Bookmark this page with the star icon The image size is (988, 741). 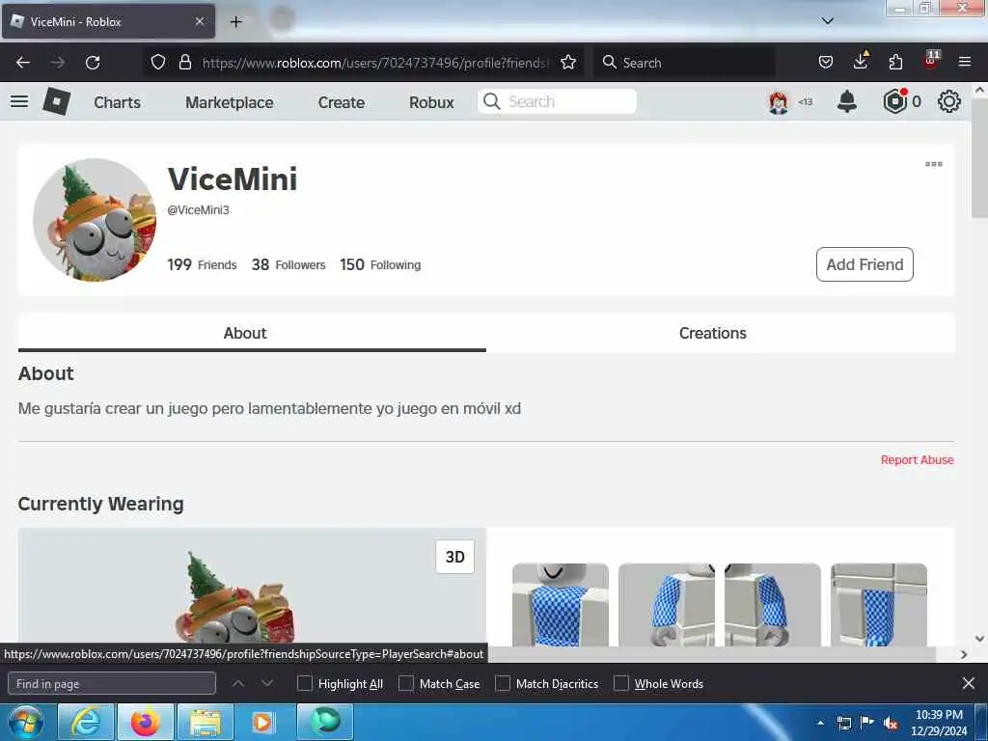pyautogui.click(x=568, y=62)
